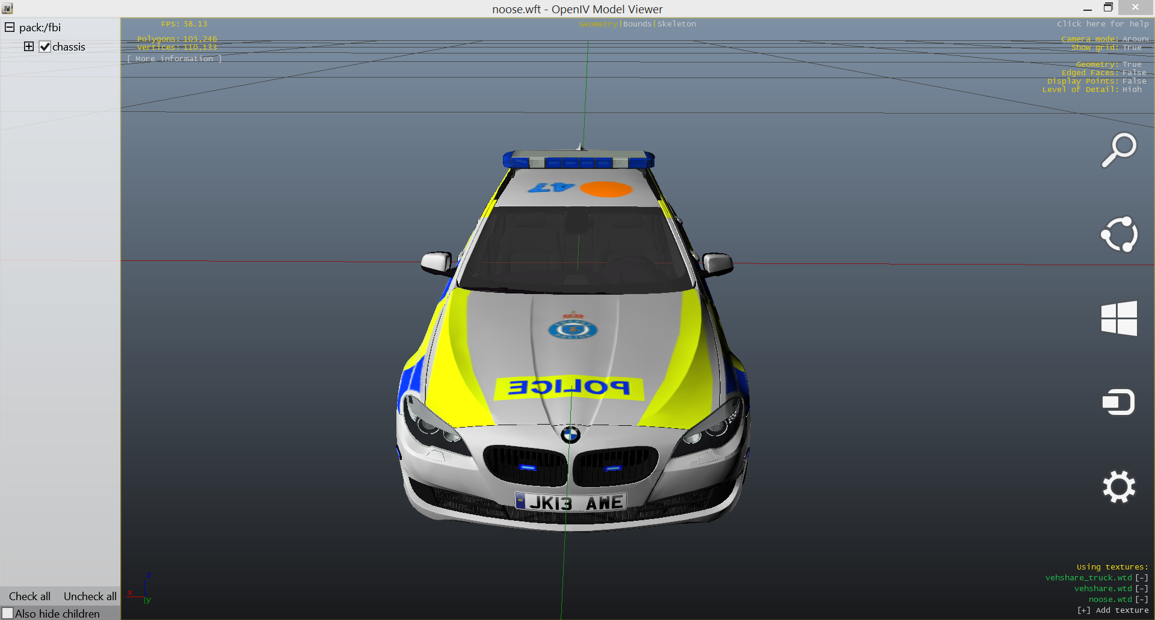Minimize the OpenIV Model Viewer window

click(x=1088, y=8)
